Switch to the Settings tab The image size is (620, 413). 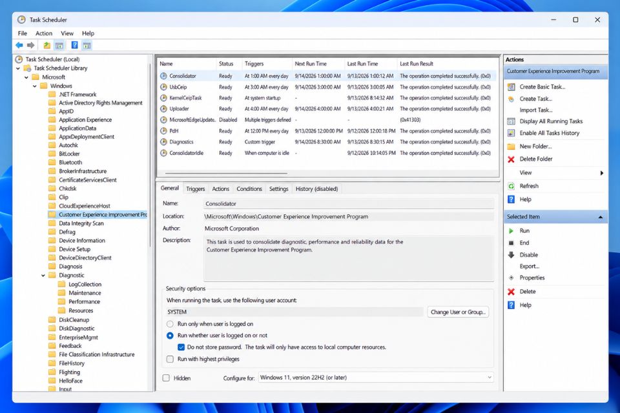pyautogui.click(x=279, y=189)
